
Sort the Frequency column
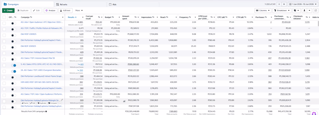point(190,17)
